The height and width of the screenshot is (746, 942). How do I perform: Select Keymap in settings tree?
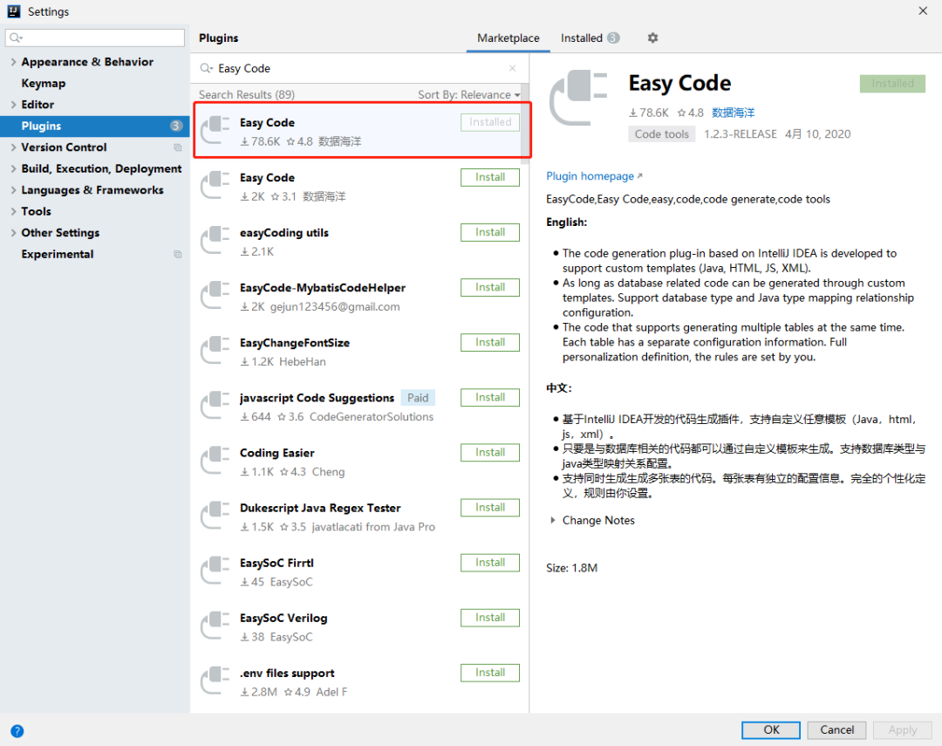coord(44,84)
